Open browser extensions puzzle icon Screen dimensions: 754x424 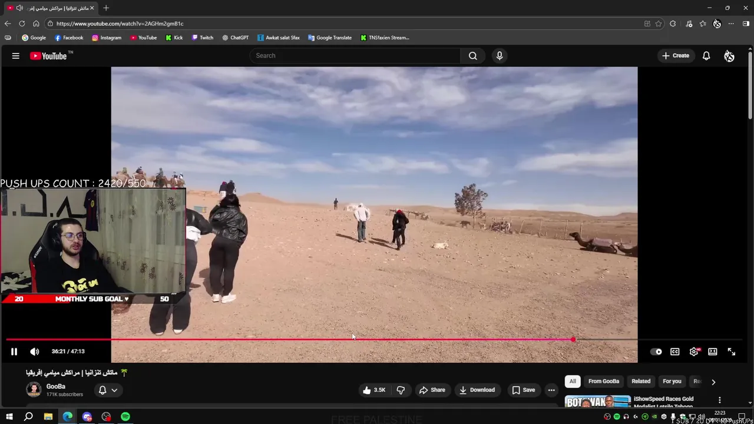point(673,24)
